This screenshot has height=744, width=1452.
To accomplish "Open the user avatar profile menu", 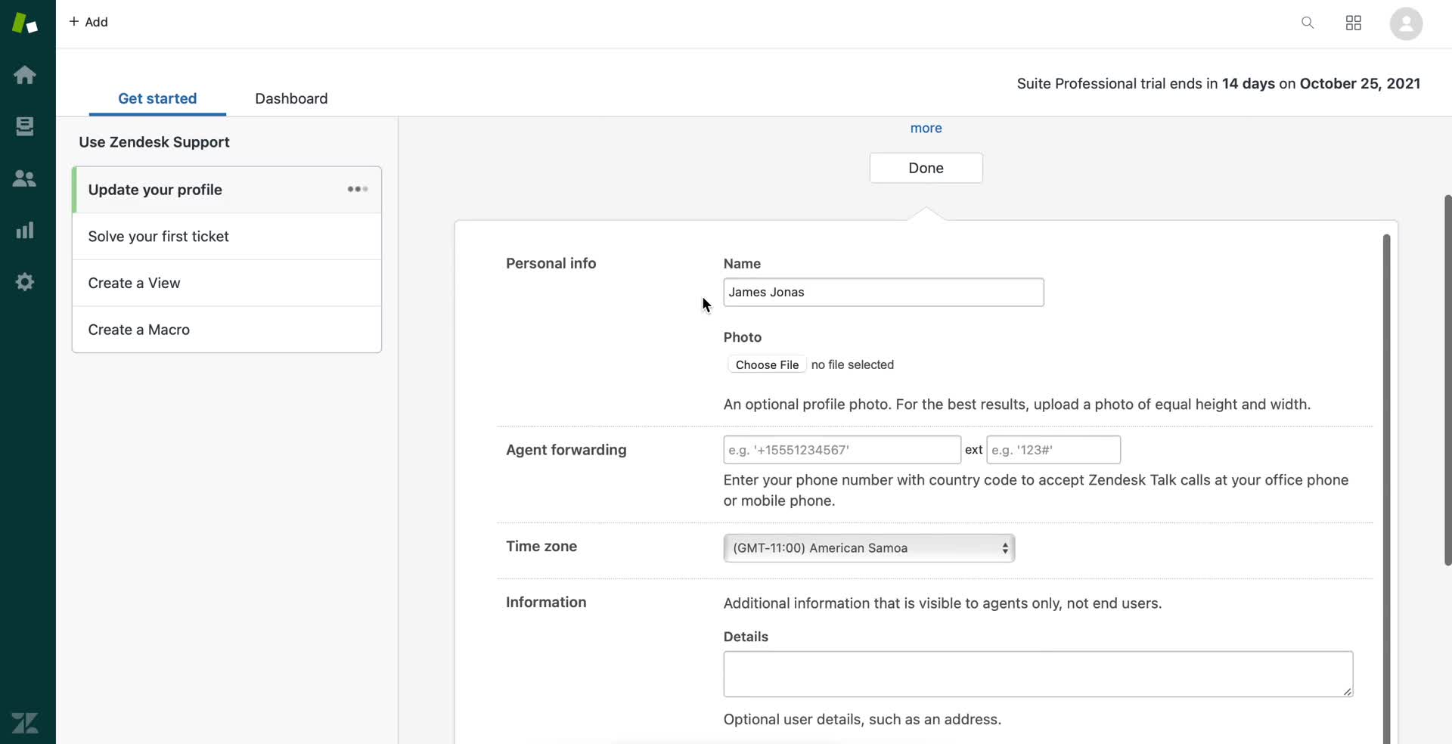I will [x=1406, y=23].
